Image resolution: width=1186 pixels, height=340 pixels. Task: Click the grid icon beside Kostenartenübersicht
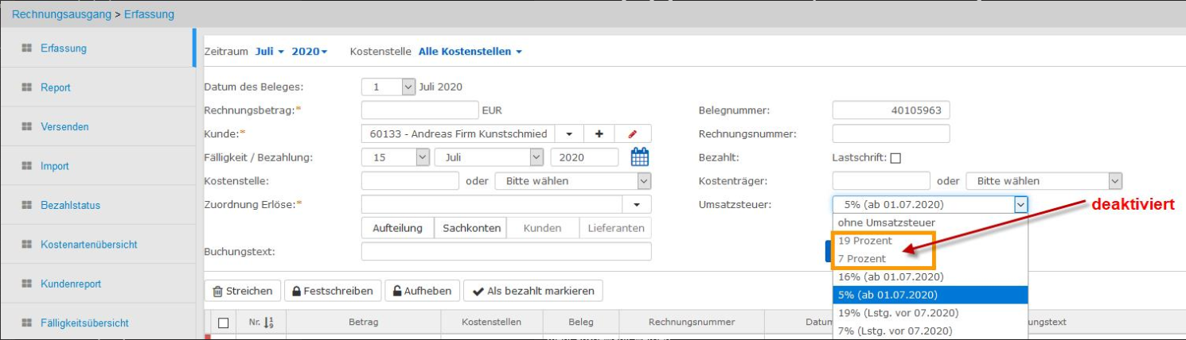pos(26,245)
